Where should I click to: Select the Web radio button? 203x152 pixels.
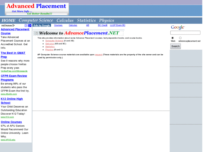(173, 38)
